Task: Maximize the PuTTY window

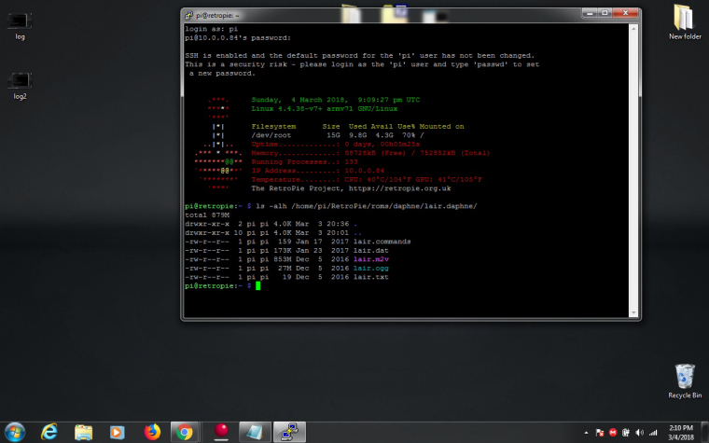Action: [x=605, y=13]
